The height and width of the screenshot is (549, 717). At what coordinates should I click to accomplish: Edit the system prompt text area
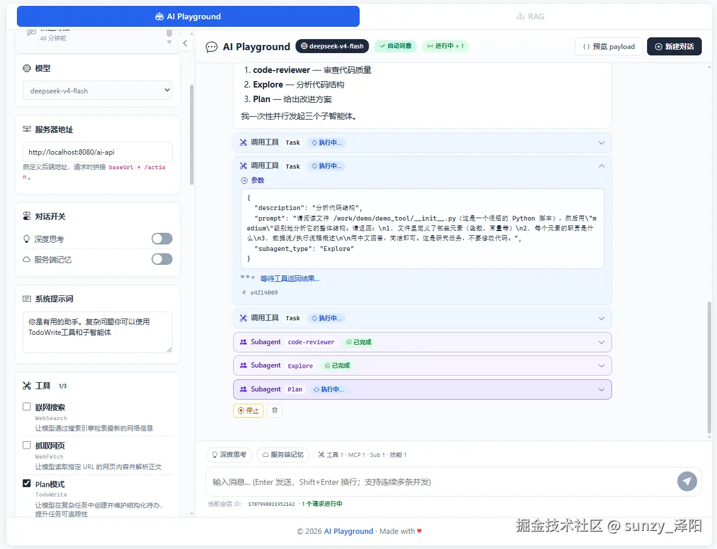[x=97, y=332]
